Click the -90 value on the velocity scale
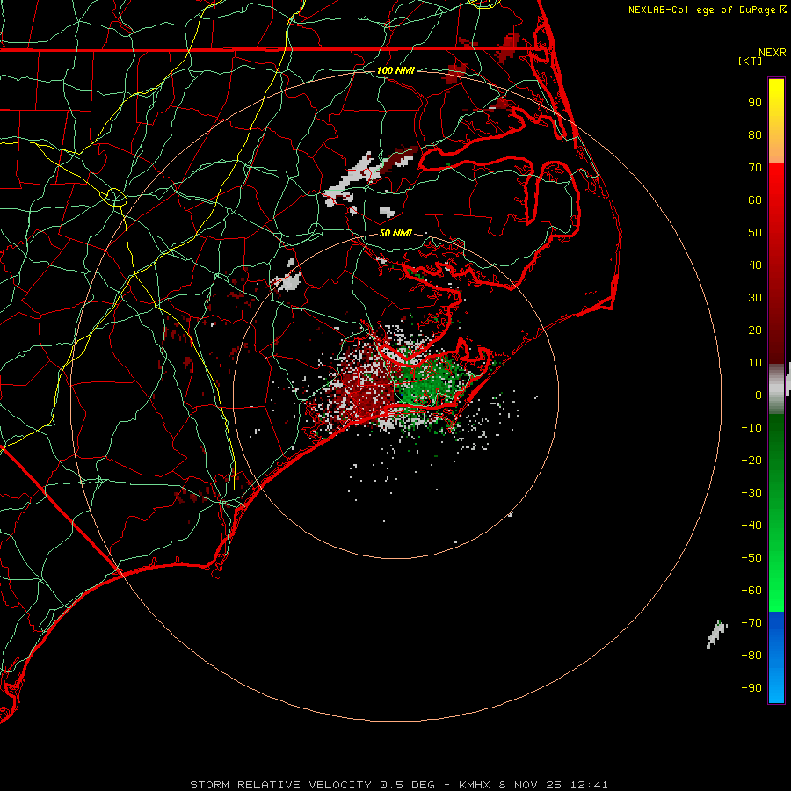This screenshot has height=791, width=791. click(751, 688)
